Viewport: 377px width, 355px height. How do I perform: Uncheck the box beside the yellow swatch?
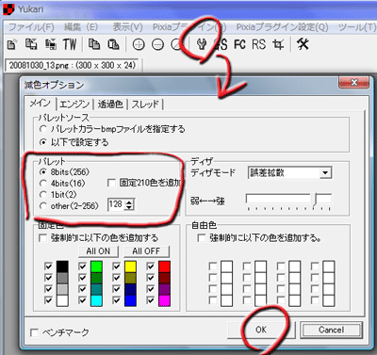pyautogui.click(x=117, y=266)
